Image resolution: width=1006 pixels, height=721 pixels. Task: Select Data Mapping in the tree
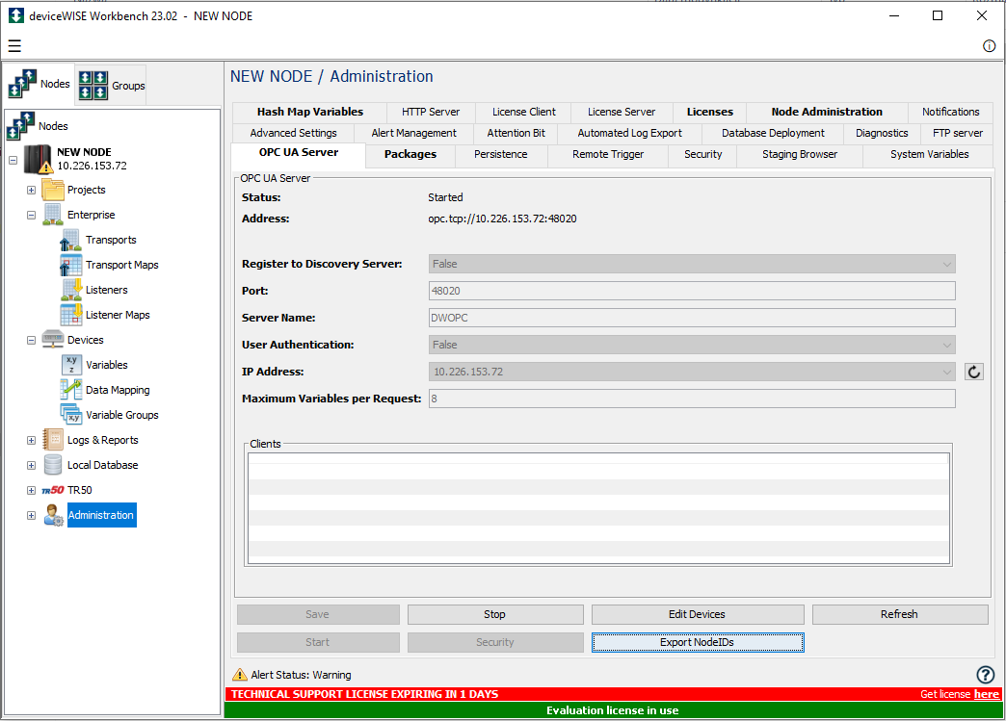point(118,390)
